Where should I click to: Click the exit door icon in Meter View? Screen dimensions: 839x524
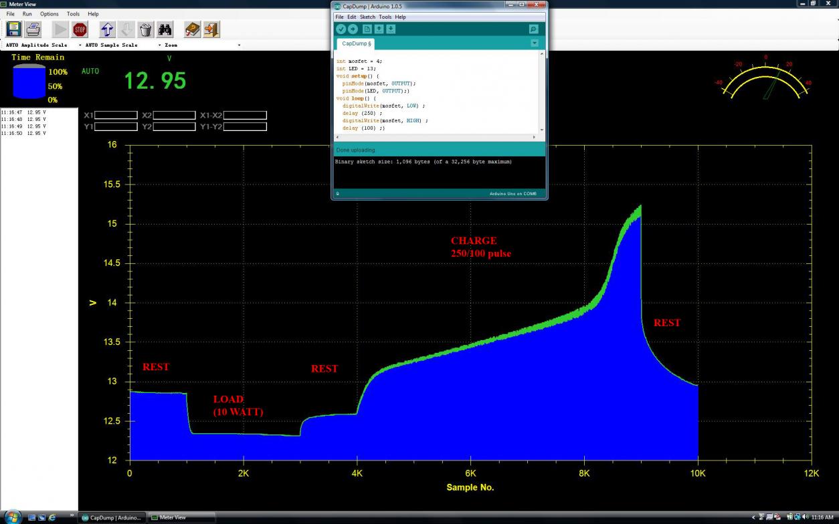pos(211,29)
